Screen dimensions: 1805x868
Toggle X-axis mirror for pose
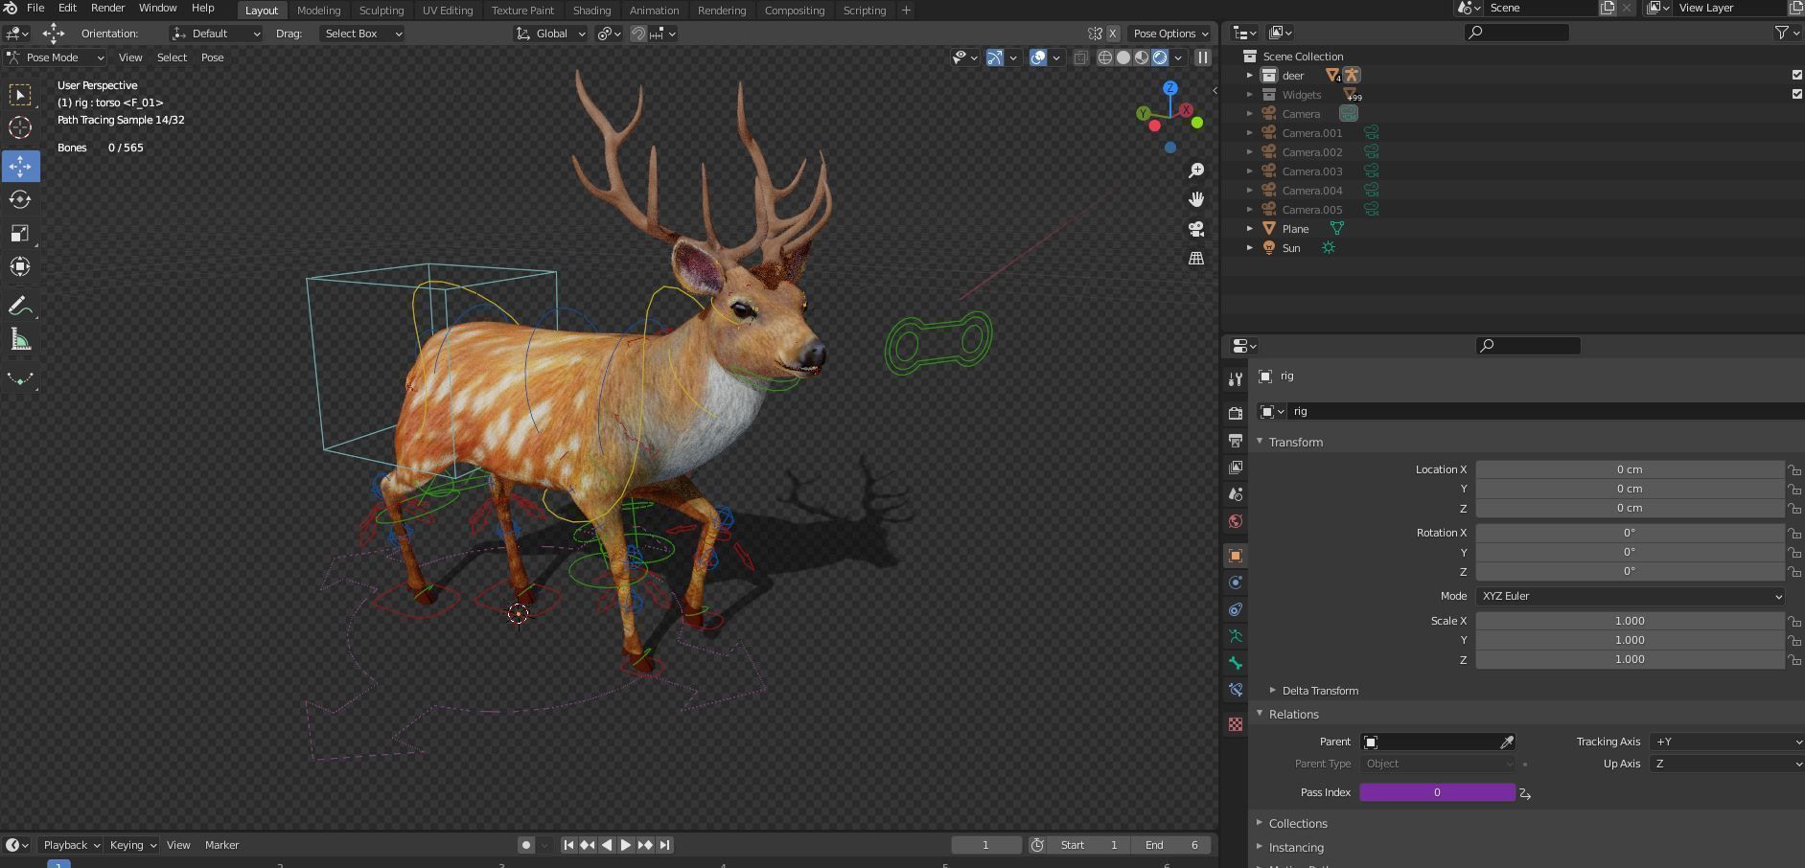[x=1113, y=34]
